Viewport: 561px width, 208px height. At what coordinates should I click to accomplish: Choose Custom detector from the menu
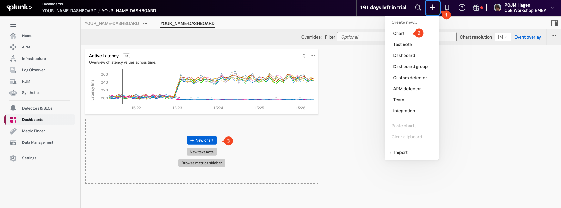click(x=410, y=78)
